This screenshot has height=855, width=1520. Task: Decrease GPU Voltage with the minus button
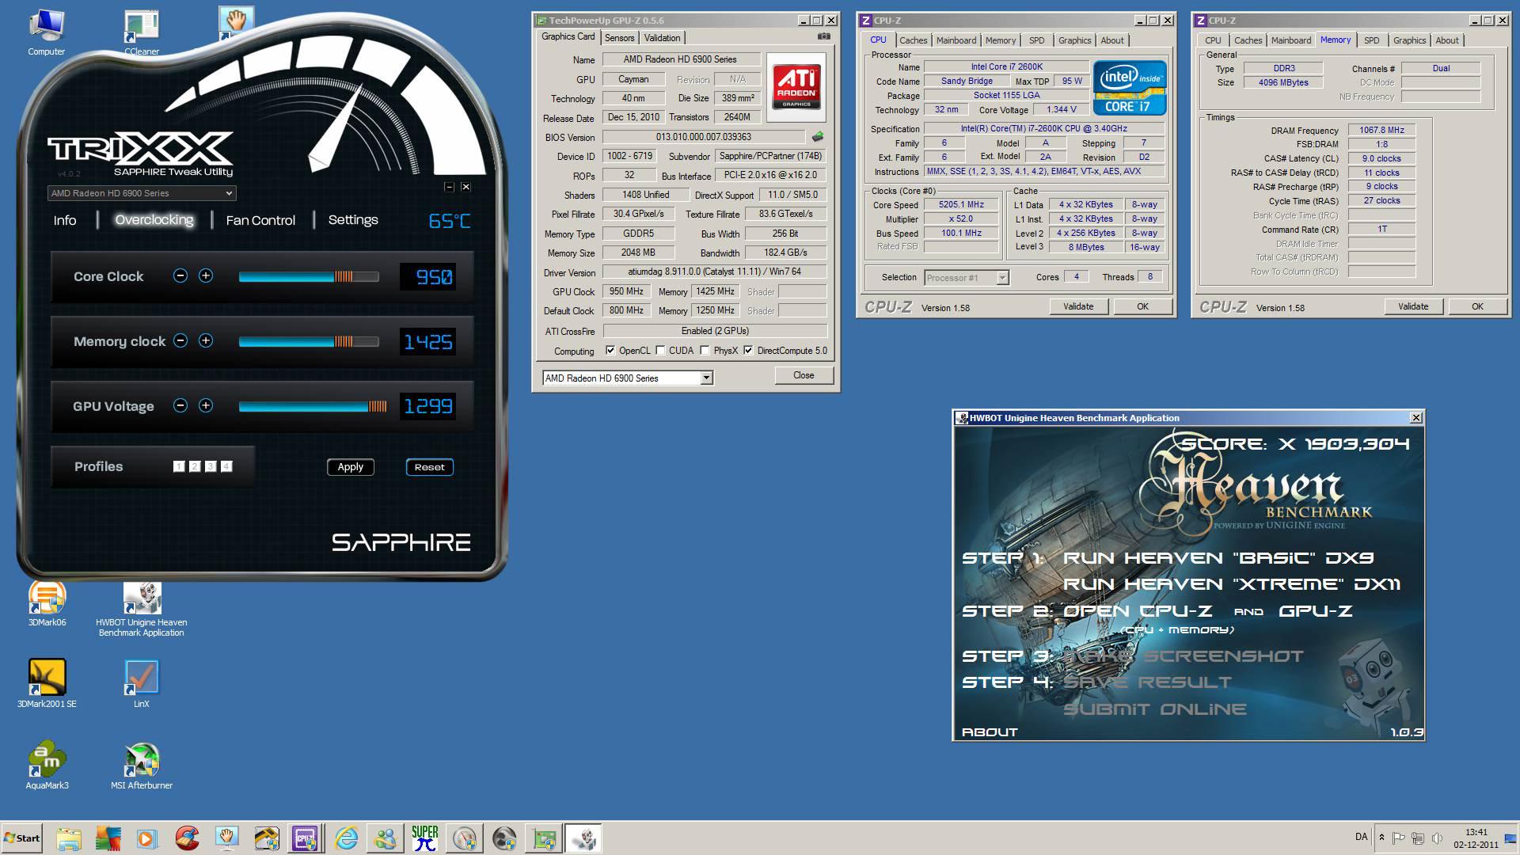(180, 405)
